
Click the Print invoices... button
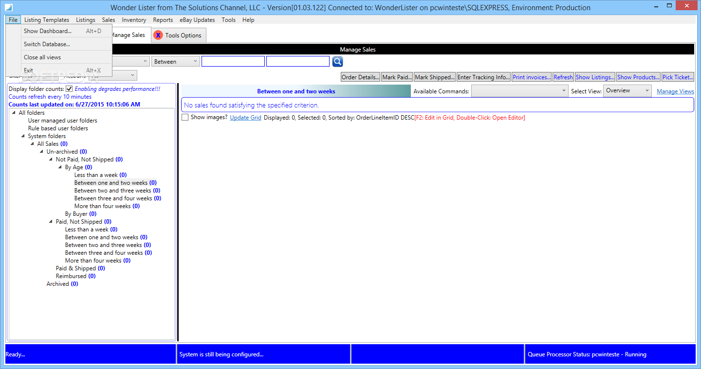click(x=532, y=77)
